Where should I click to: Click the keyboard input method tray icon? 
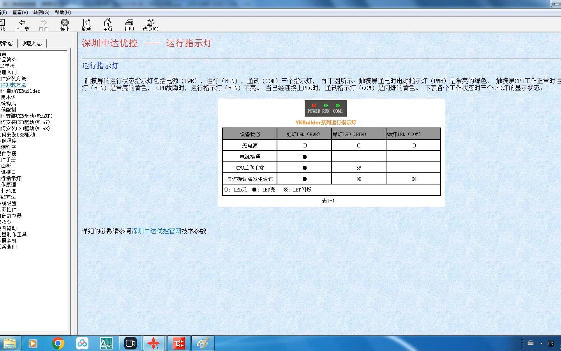(x=531, y=343)
